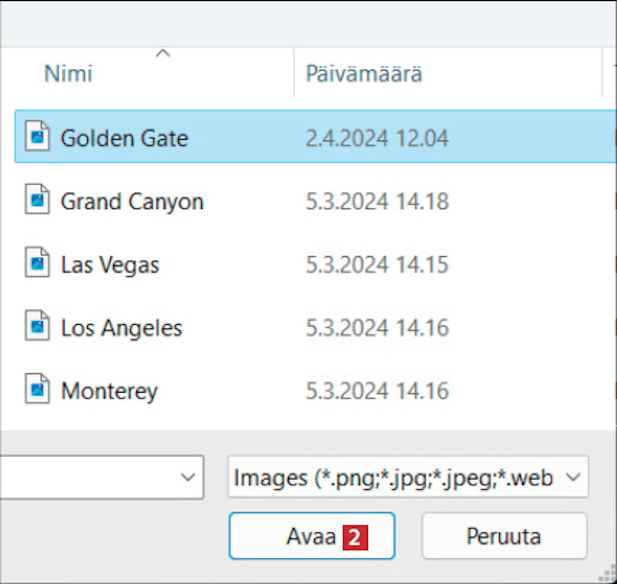The width and height of the screenshot is (617, 584).
Task: Pick the Los Angeles file name
Action: point(121,328)
